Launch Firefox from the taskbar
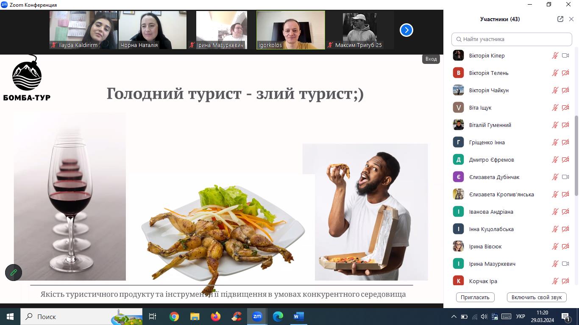This screenshot has height=325, width=579. pyautogui.click(x=216, y=317)
